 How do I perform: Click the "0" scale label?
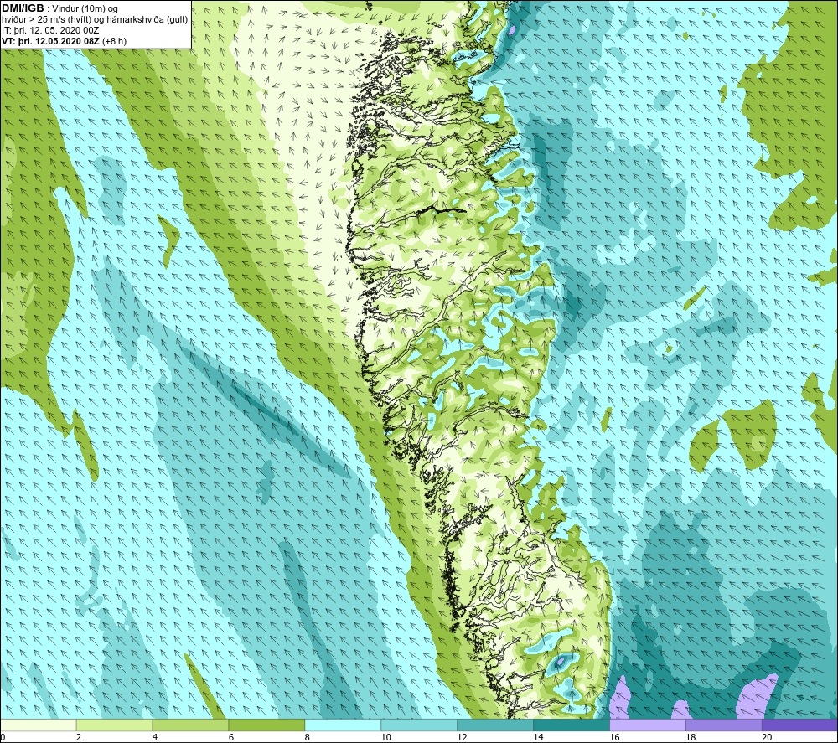pyautogui.click(x=3, y=737)
